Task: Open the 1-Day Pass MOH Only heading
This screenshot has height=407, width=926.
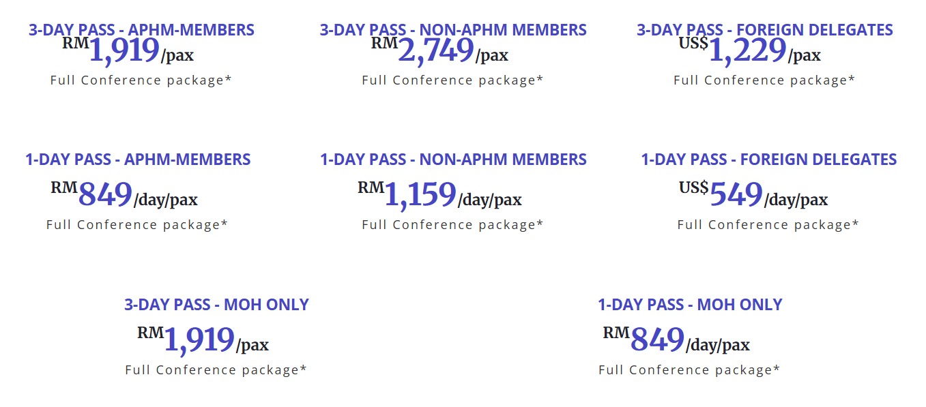Action: 690,305
